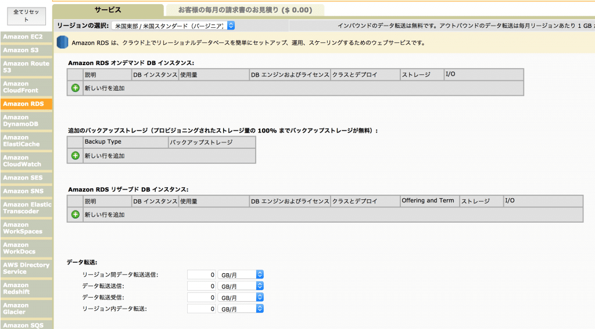Image resolution: width=595 pixels, height=329 pixels.
Task: Click the blue Amazon RDS database icon
Action: pos(62,42)
